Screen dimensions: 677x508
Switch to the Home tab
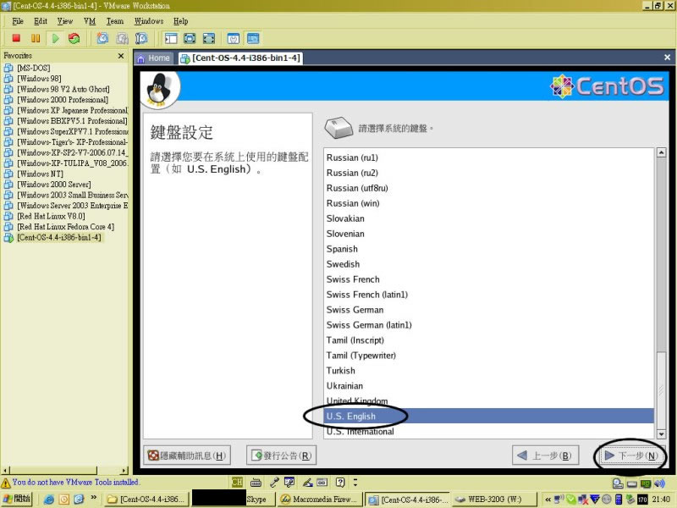tap(154, 58)
